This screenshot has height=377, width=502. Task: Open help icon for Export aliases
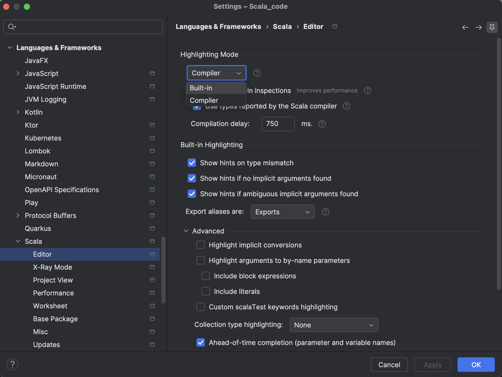pyautogui.click(x=326, y=212)
